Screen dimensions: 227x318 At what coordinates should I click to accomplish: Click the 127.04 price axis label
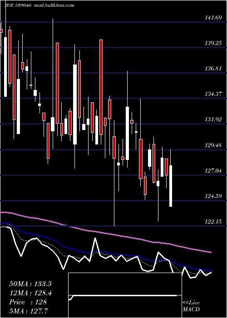pyautogui.click(x=213, y=170)
